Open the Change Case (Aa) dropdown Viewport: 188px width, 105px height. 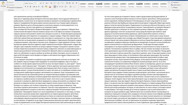click(x=47, y=3)
